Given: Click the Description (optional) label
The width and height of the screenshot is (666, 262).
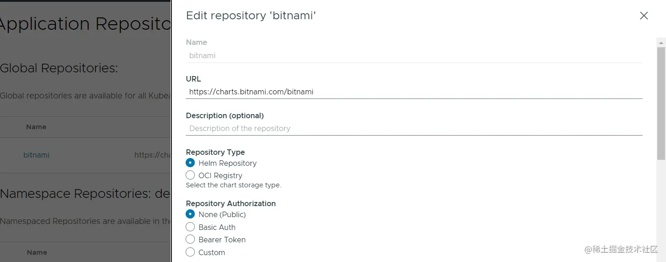Looking at the screenshot, I should (x=225, y=115).
